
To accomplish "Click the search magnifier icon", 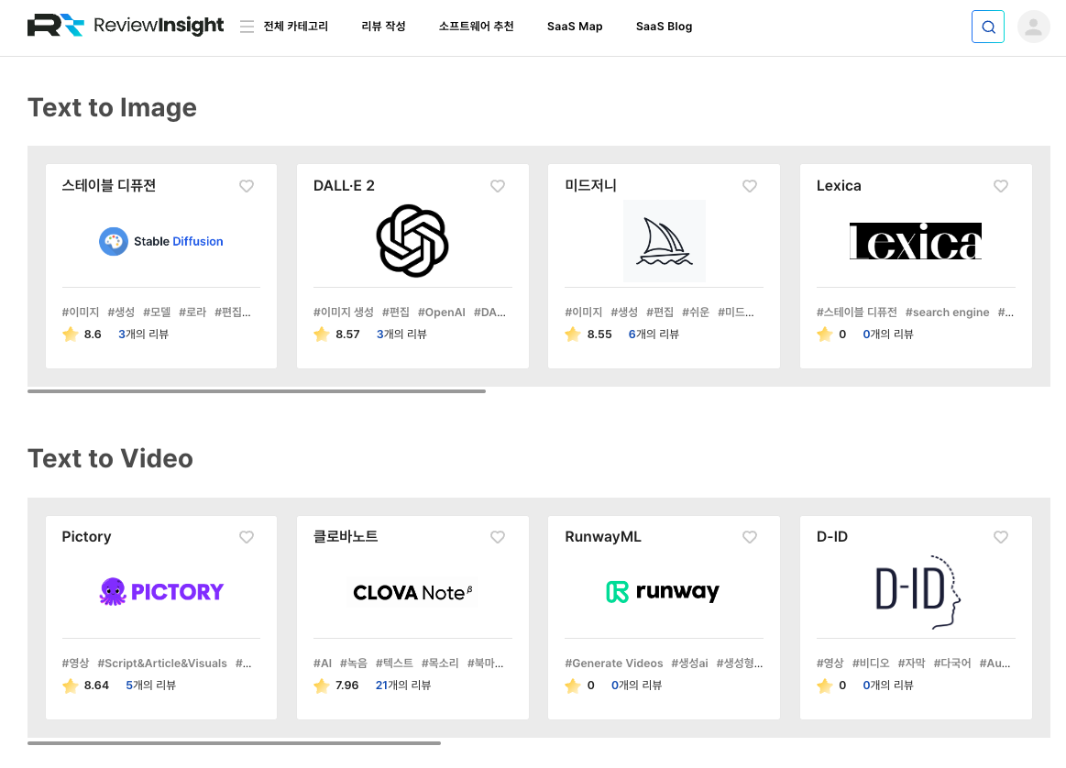I will 987,27.
